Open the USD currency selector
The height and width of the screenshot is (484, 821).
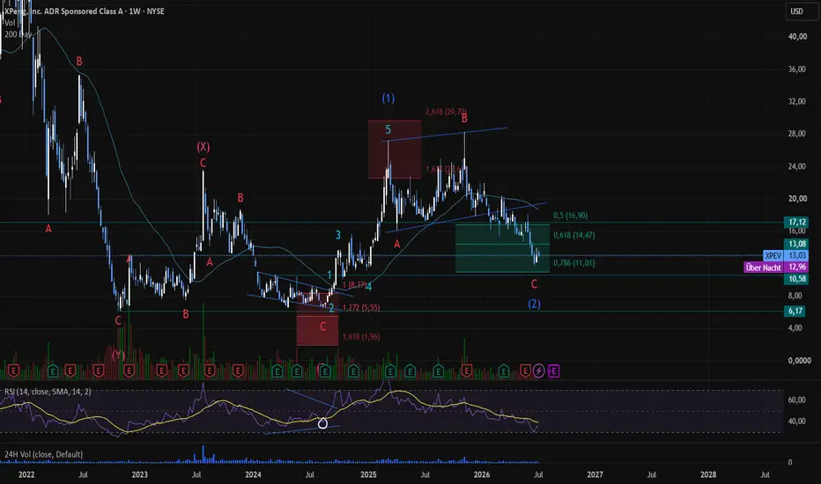pos(802,11)
